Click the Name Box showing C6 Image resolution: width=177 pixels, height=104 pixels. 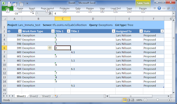[17, 14]
